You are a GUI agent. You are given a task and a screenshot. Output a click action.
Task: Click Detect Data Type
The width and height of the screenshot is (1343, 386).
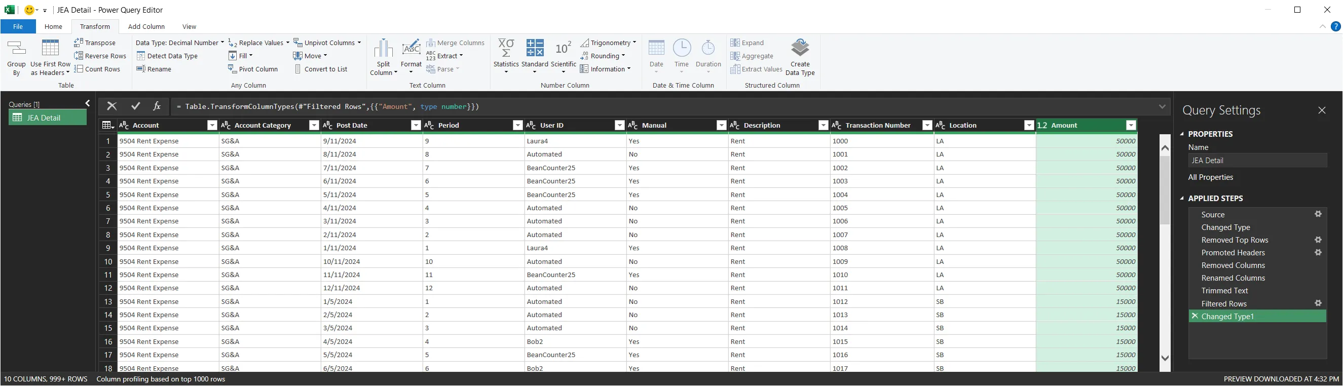point(167,56)
